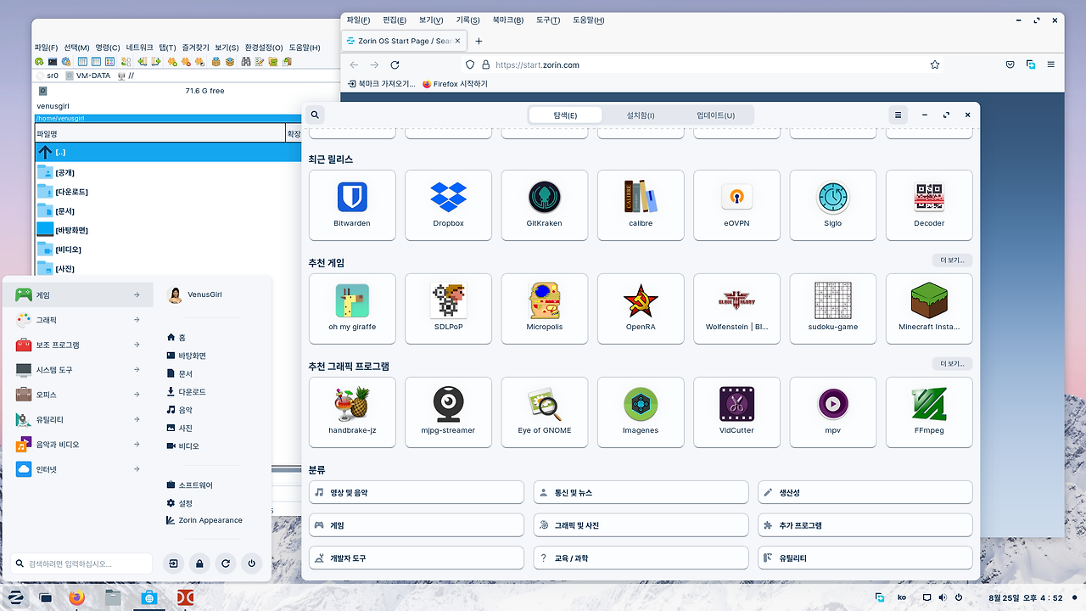1086x611 pixels.
Task: Switch to the 설치함 tab
Action: [641, 115]
